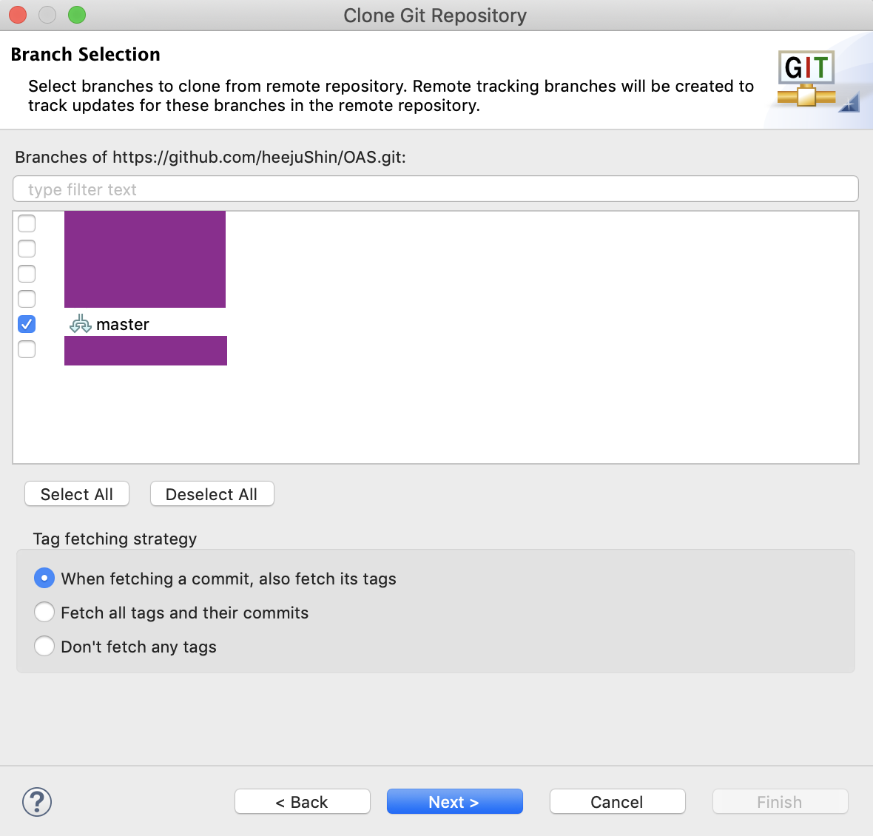873x836 pixels.
Task: Pick the 'Don't fetch any tags' option
Action: click(x=44, y=647)
